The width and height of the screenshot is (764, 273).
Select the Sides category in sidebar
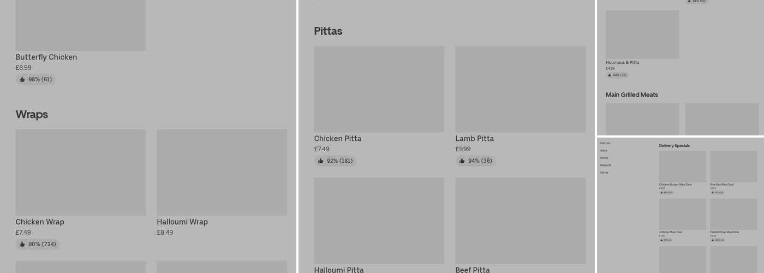[x=604, y=151]
